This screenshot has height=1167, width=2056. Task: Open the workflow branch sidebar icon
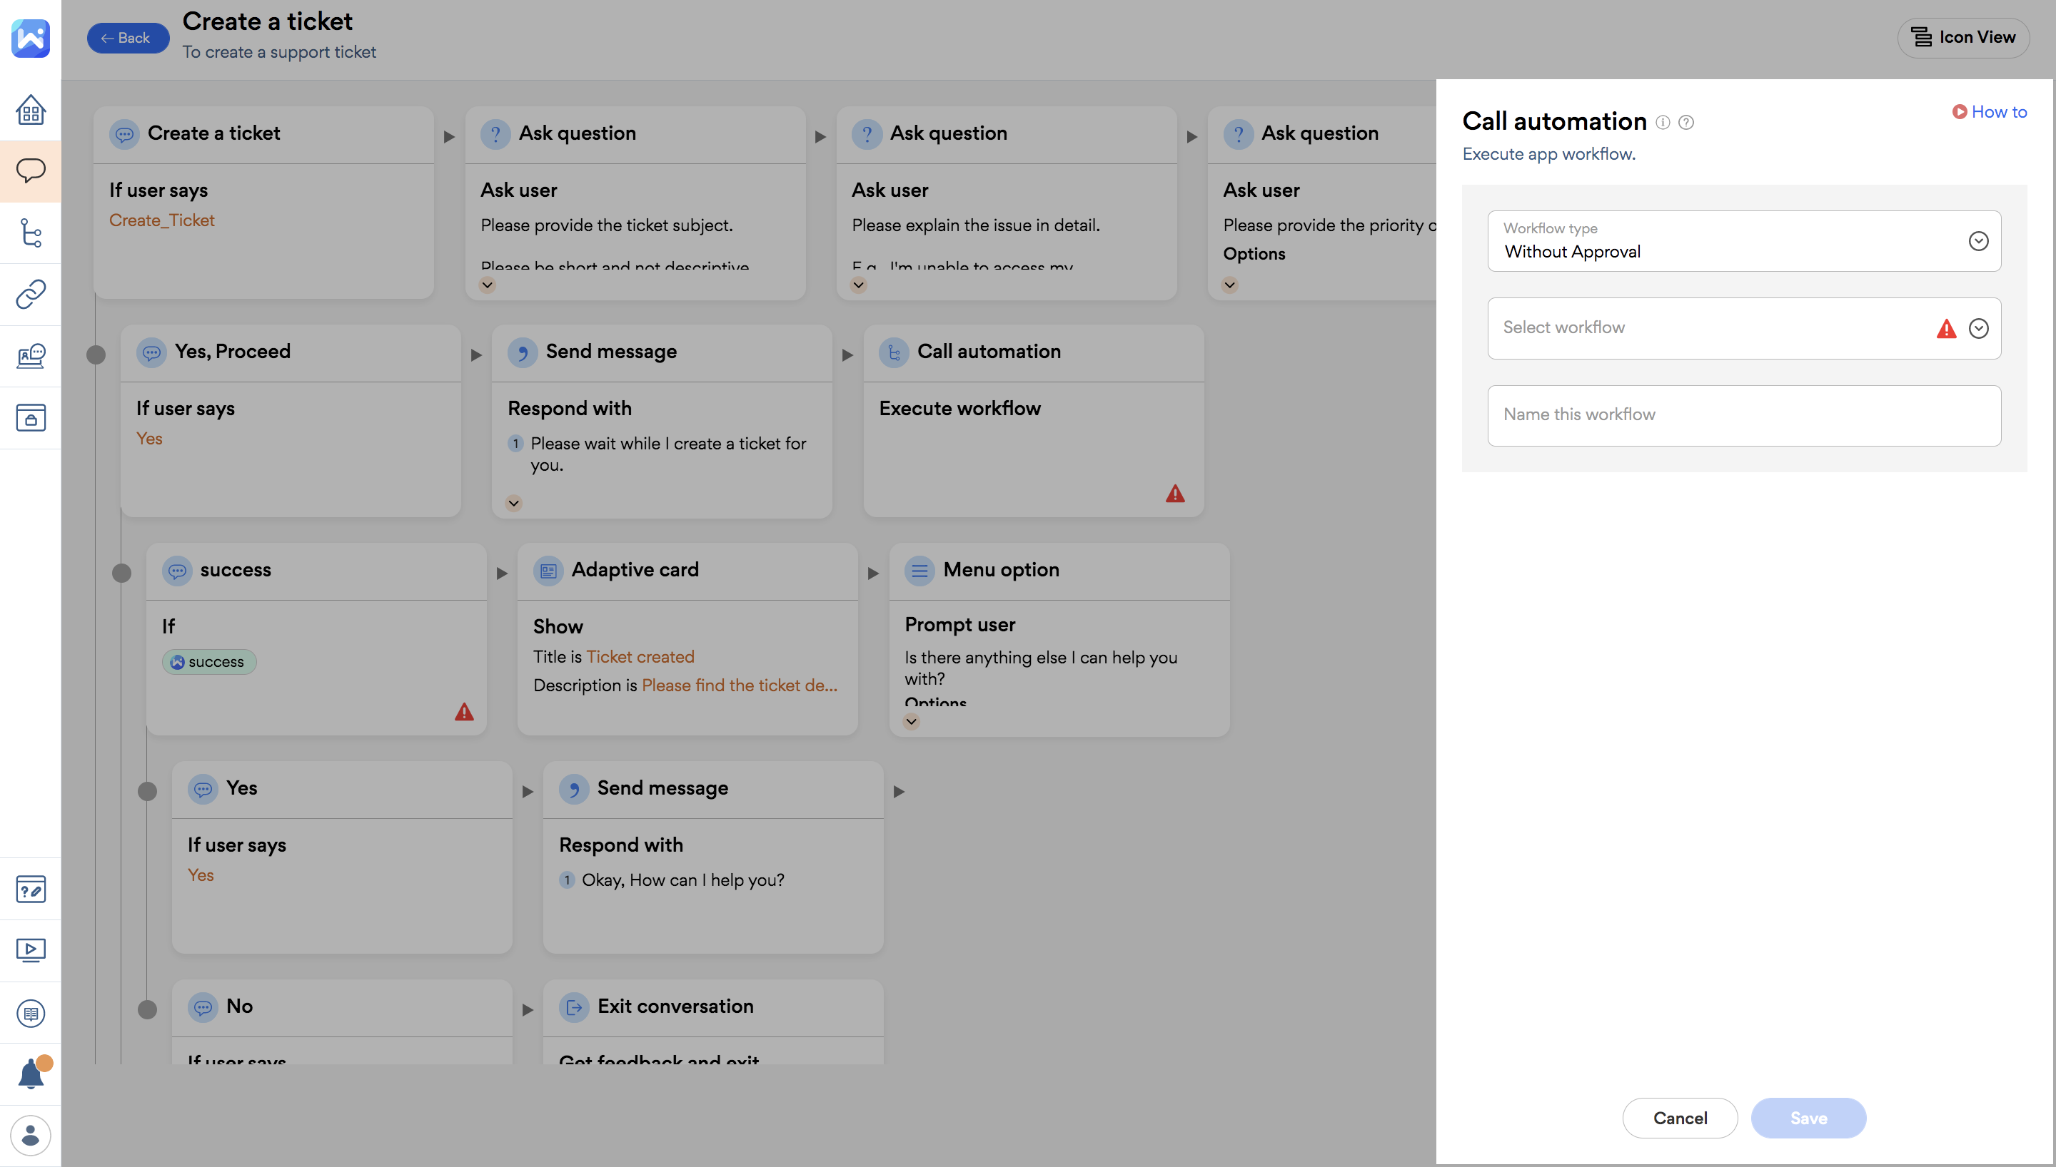coord(31,233)
